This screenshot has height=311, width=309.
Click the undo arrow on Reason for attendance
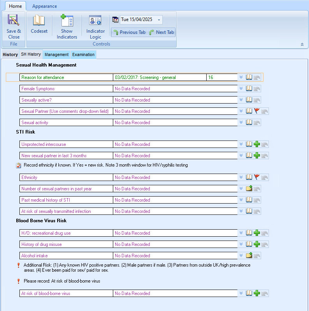pos(257,77)
